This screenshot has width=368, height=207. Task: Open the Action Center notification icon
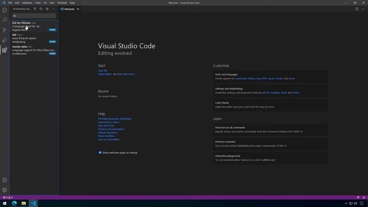coord(362,203)
